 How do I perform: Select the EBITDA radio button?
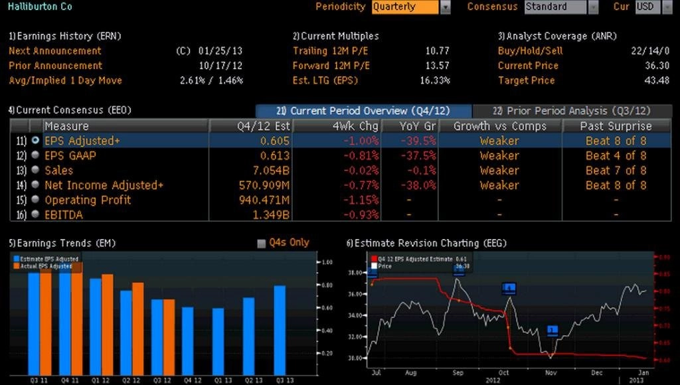[x=35, y=214]
